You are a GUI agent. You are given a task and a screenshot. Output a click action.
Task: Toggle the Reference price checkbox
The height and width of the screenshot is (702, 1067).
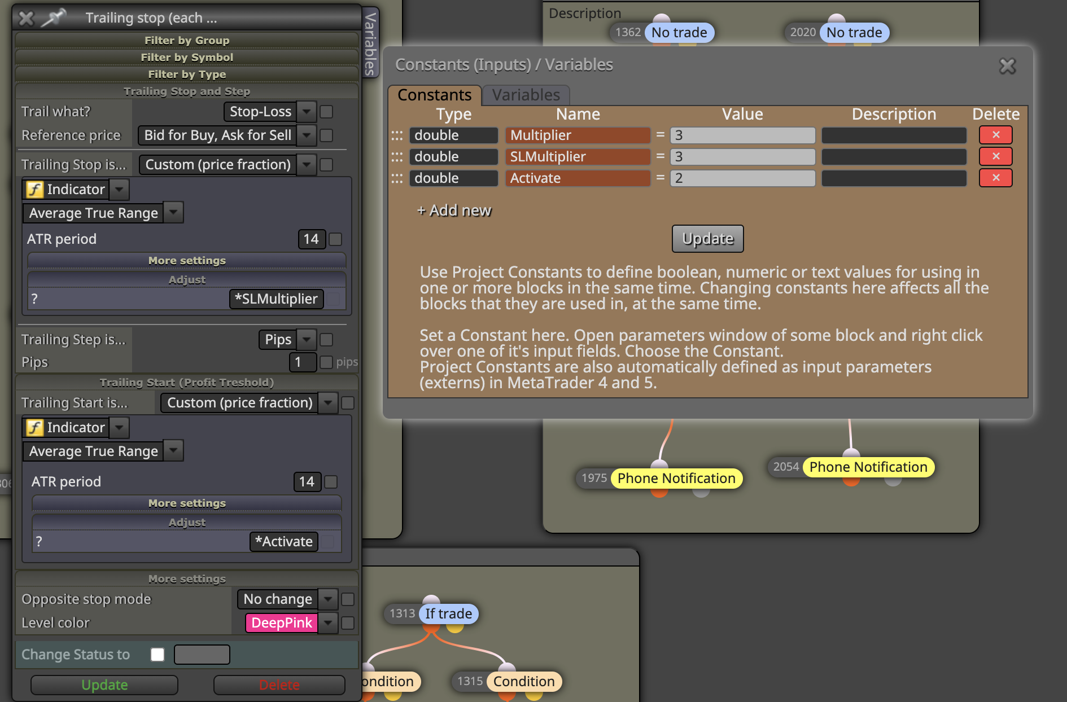[326, 135]
